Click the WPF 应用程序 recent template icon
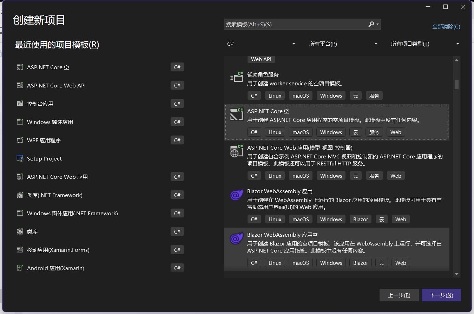This screenshot has height=314, width=474. pos(20,140)
